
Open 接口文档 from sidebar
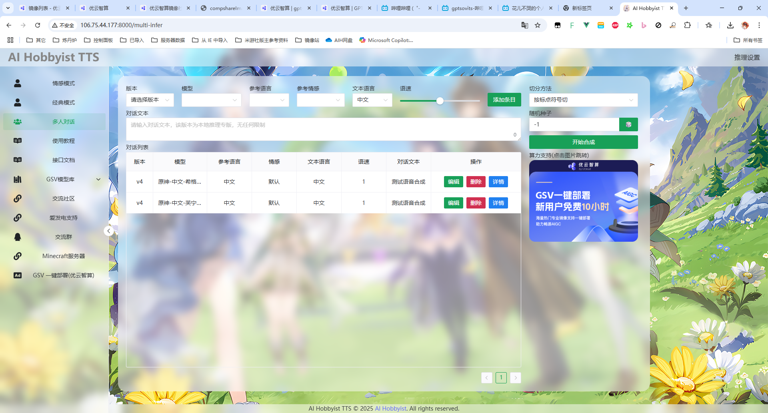[x=54, y=160]
